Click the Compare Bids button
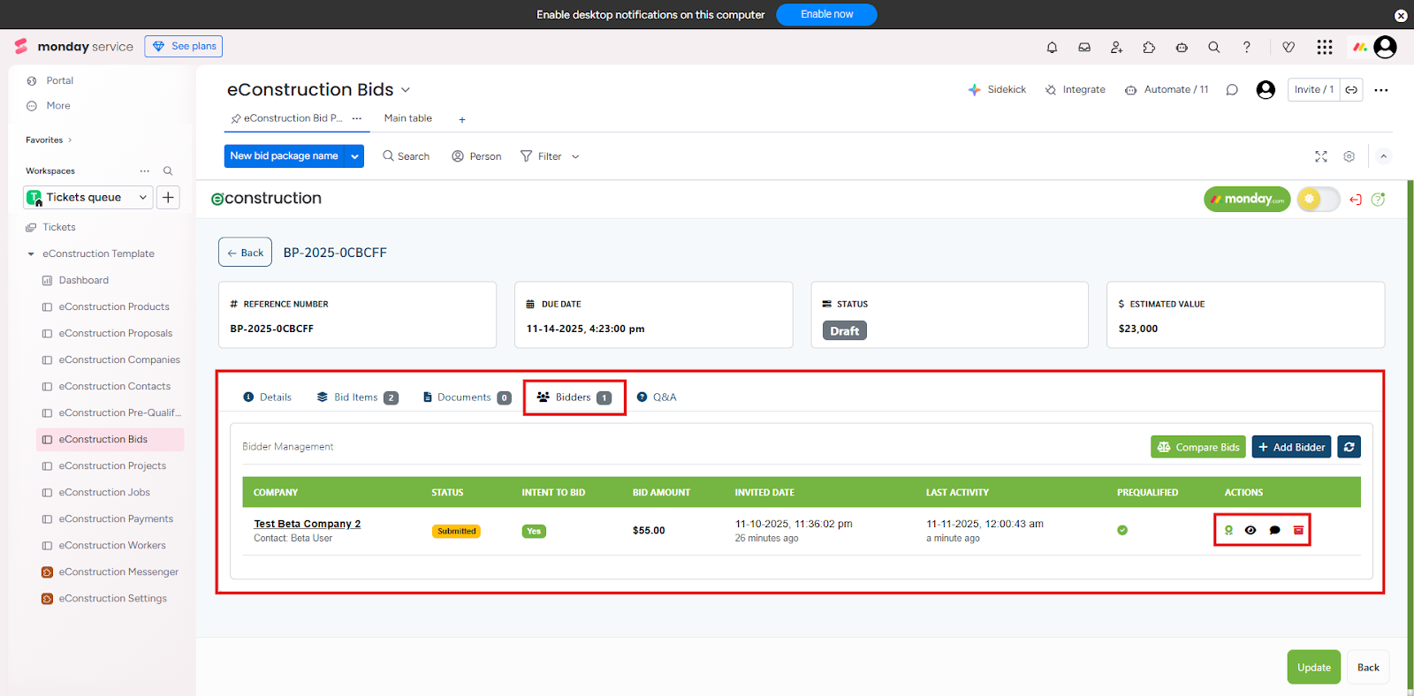 coord(1197,447)
